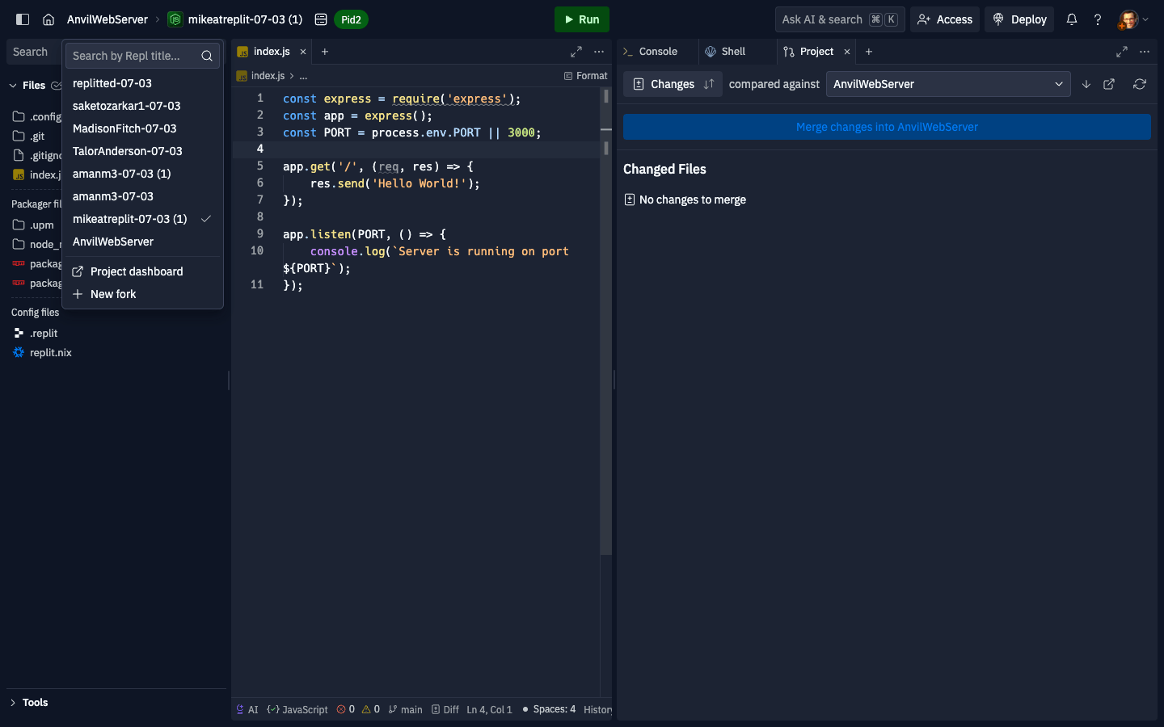Select the saketozarkar1-07-03 fork
1164x727 pixels.
142,106
